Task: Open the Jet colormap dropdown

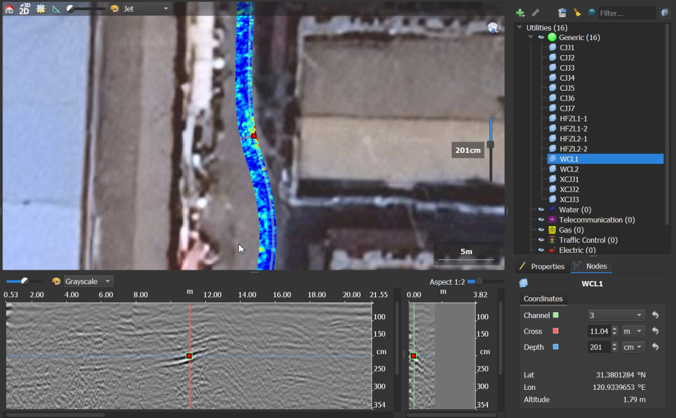Action: click(x=146, y=9)
